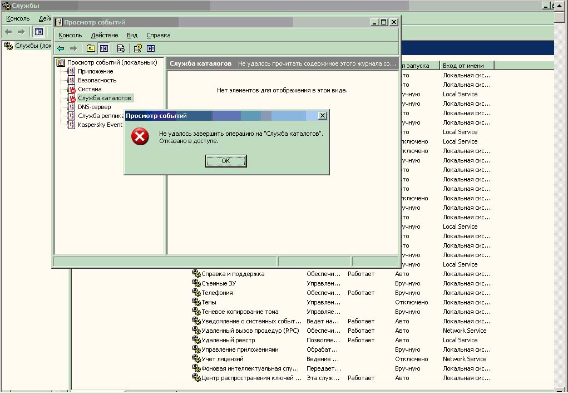Toggle console tree button in Services window toolbar
Image resolution: width=568 pixels, height=394 pixels.
click(x=38, y=32)
